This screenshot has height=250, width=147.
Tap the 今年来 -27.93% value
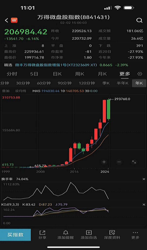tap(135, 57)
